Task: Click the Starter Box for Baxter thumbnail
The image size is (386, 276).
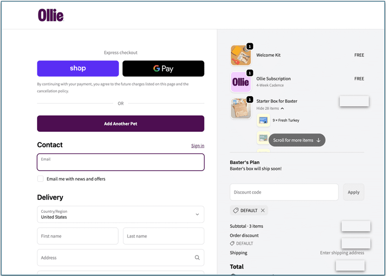Action: (241, 108)
